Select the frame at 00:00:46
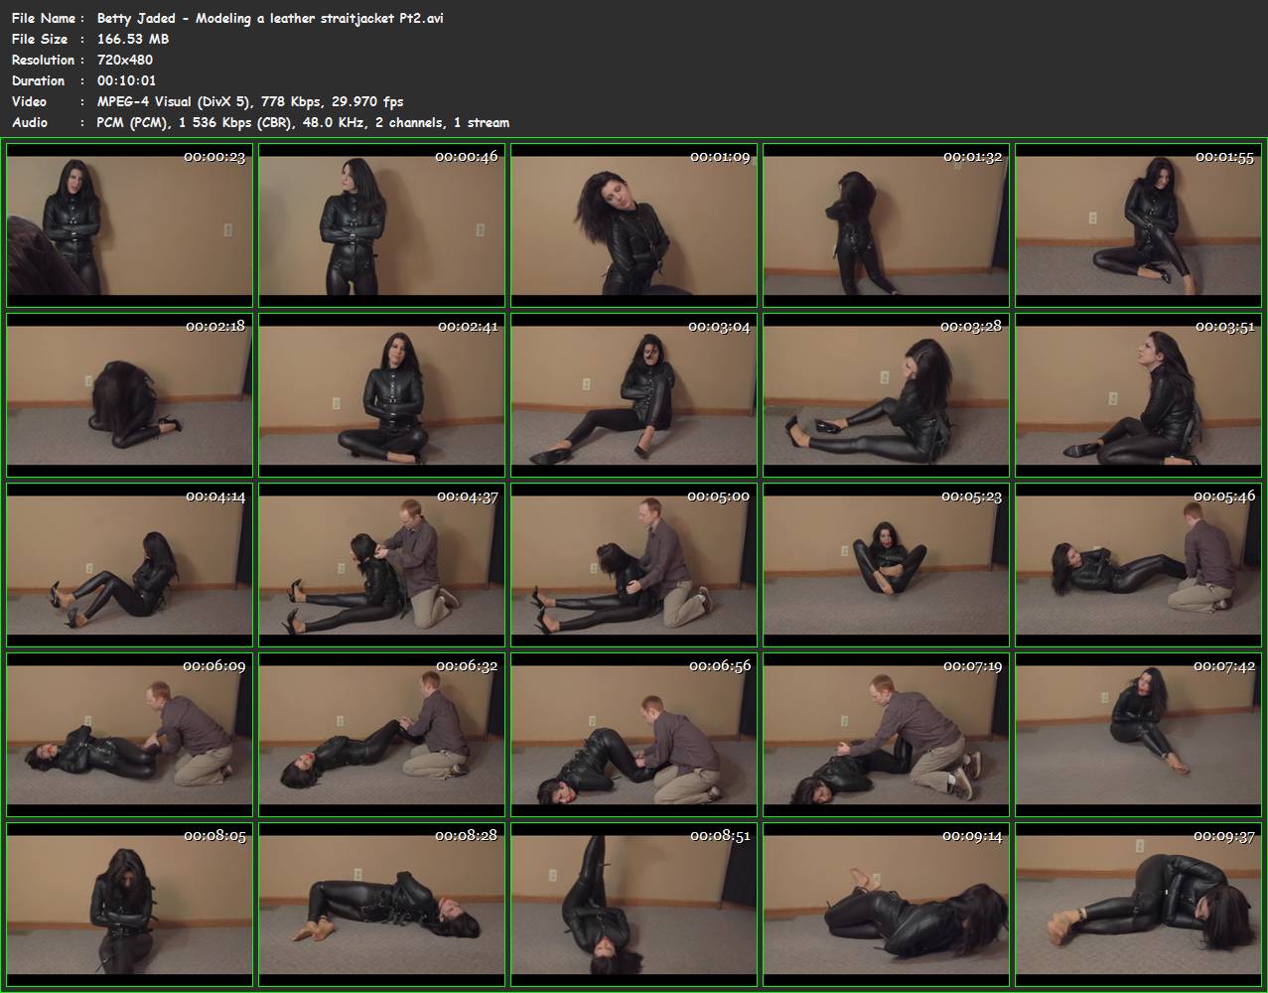 pos(381,225)
